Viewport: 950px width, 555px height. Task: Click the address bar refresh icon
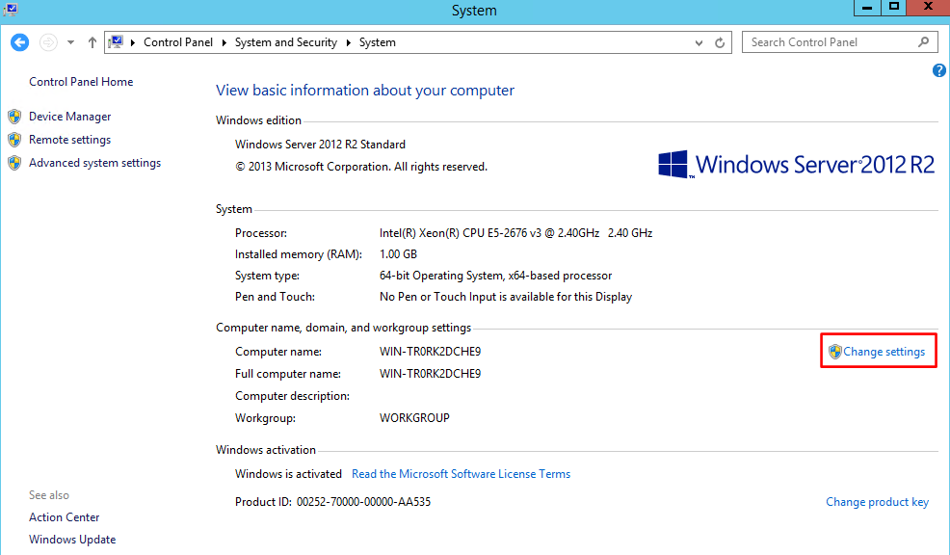[720, 42]
